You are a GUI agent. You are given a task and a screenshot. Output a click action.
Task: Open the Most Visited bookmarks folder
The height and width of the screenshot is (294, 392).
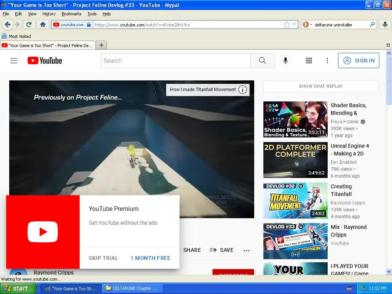pyautogui.click(x=16, y=36)
